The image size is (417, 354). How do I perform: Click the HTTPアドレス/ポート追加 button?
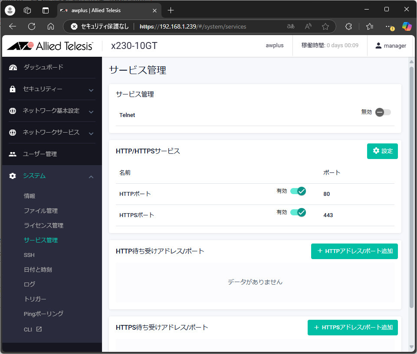coord(354,251)
